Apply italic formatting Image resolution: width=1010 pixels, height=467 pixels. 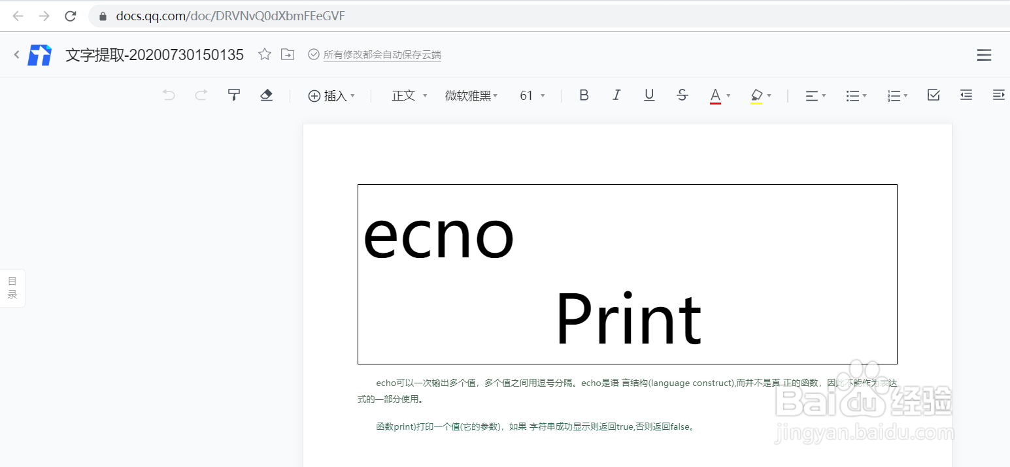tap(616, 95)
